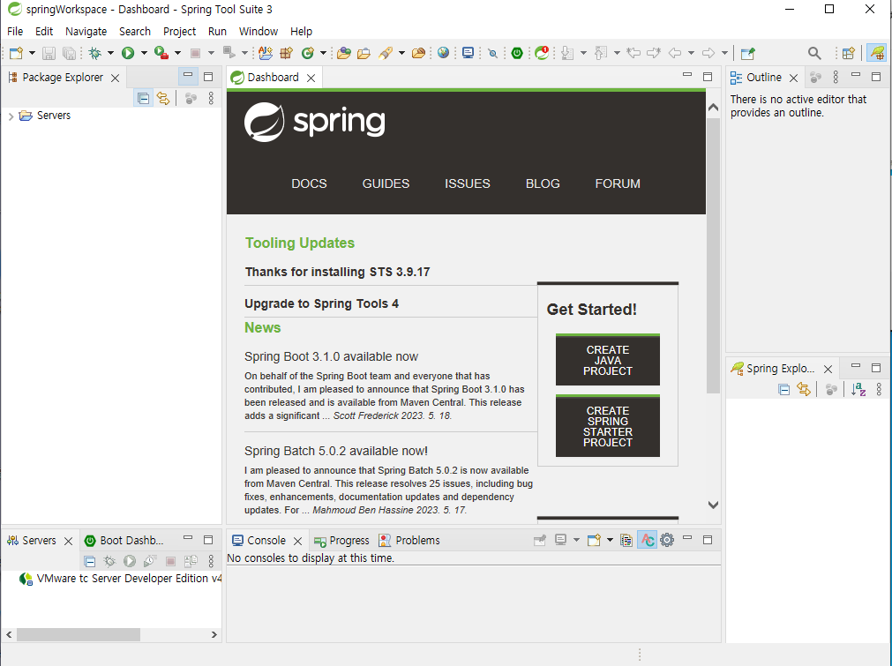Open dropdown arrow beside New icon
Screen dimensions: 892x666
click(32, 53)
